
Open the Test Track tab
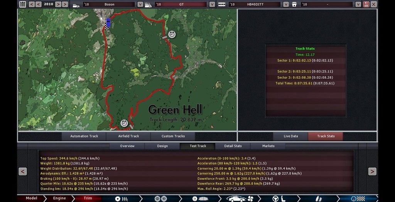[x=197, y=146]
